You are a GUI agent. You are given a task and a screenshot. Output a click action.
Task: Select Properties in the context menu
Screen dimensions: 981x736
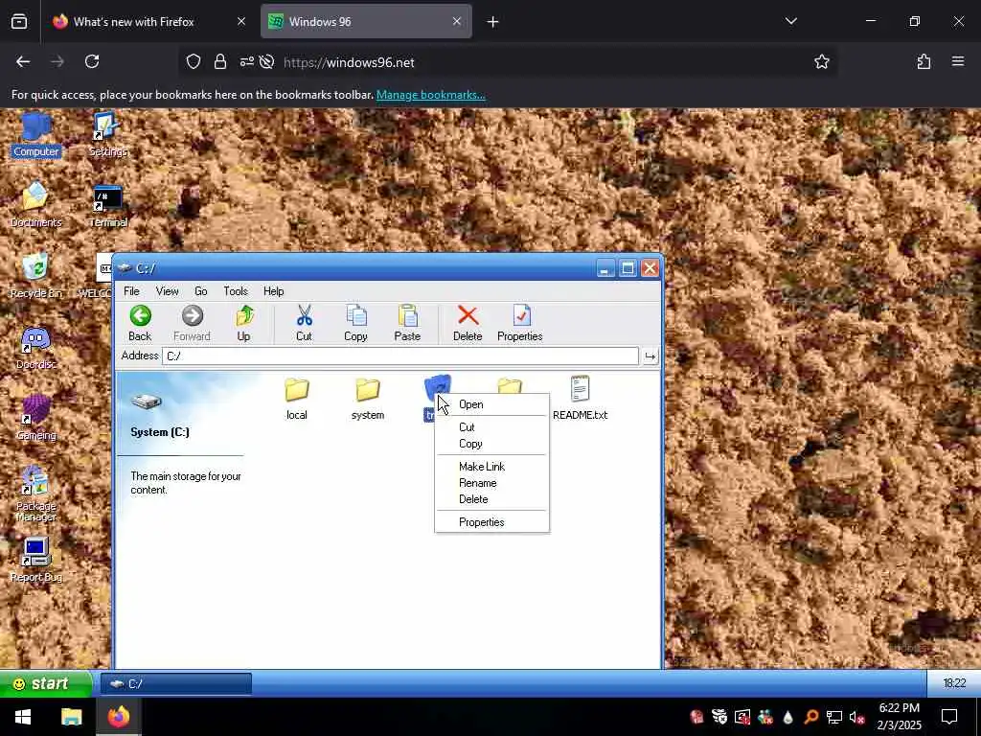pyautogui.click(x=491, y=522)
